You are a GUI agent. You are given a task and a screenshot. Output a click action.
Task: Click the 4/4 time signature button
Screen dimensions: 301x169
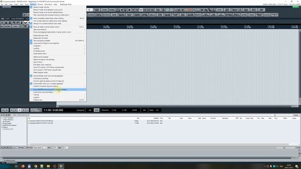(144, 110)
